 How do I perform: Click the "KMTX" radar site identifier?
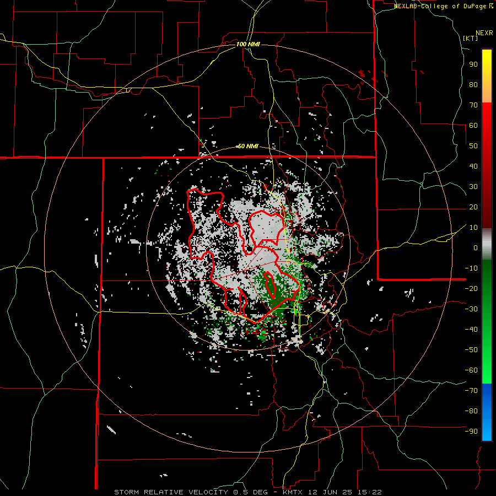294,492
